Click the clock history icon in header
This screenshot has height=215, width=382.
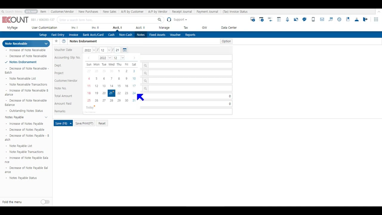coord(339,19)
